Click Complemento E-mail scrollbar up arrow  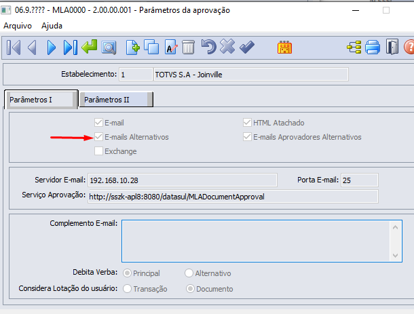[x=395, y=227]
